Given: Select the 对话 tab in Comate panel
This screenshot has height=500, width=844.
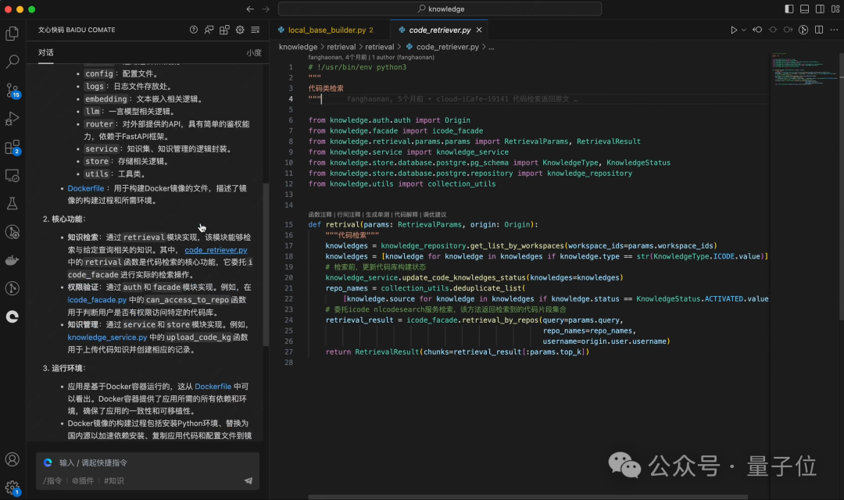Looking at the screenshot, I should (x=46, y=52).
